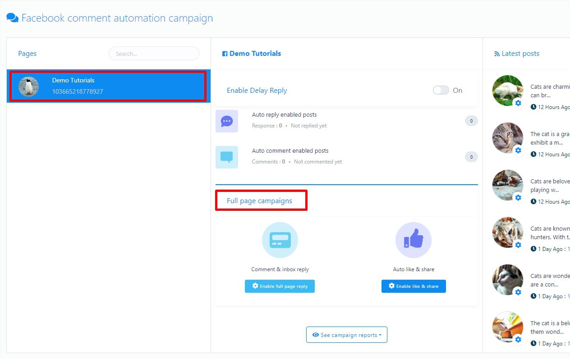Image resolution: width=570 pixels, height=359 pixels.
Task: Toggle the Enable Delay Reply switch
Action: pos(441,90)
